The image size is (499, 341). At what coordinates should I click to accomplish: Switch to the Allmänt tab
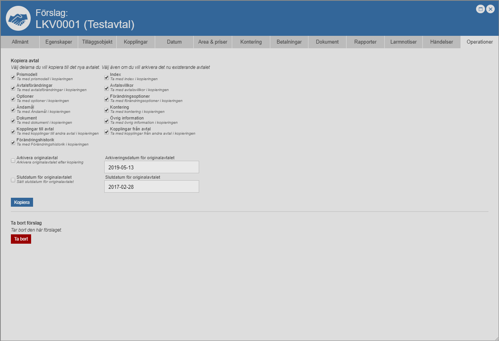click(x=20, y=42)
